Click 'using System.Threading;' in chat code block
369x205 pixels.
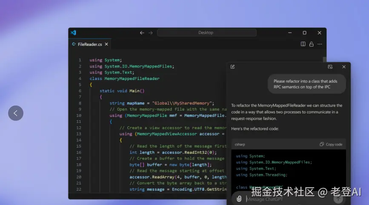262,175
